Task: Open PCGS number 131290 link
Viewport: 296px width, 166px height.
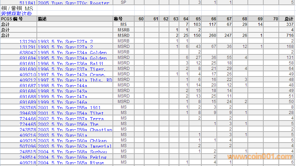Action: pos(28,41)
